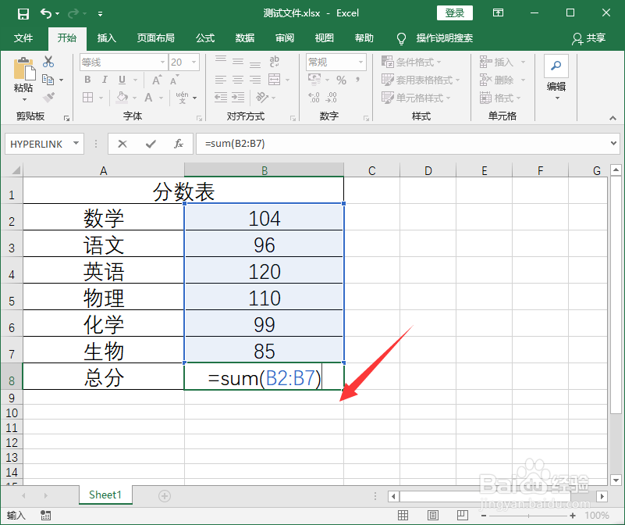
Task: Click the 登录 button in title bar
Action: point(454,12)
